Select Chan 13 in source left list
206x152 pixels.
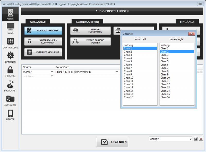pos(140,87)
